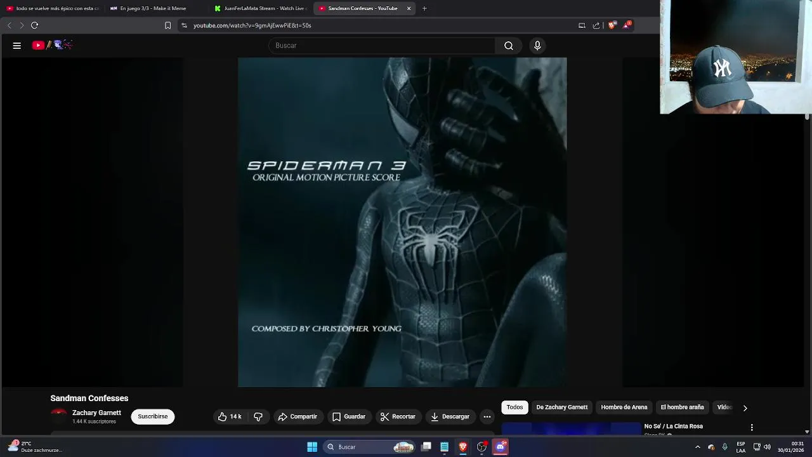Open options for No Se' / La Cinta Rosa
The height and width of the screenshot is (457, 812).
(752, 427)
